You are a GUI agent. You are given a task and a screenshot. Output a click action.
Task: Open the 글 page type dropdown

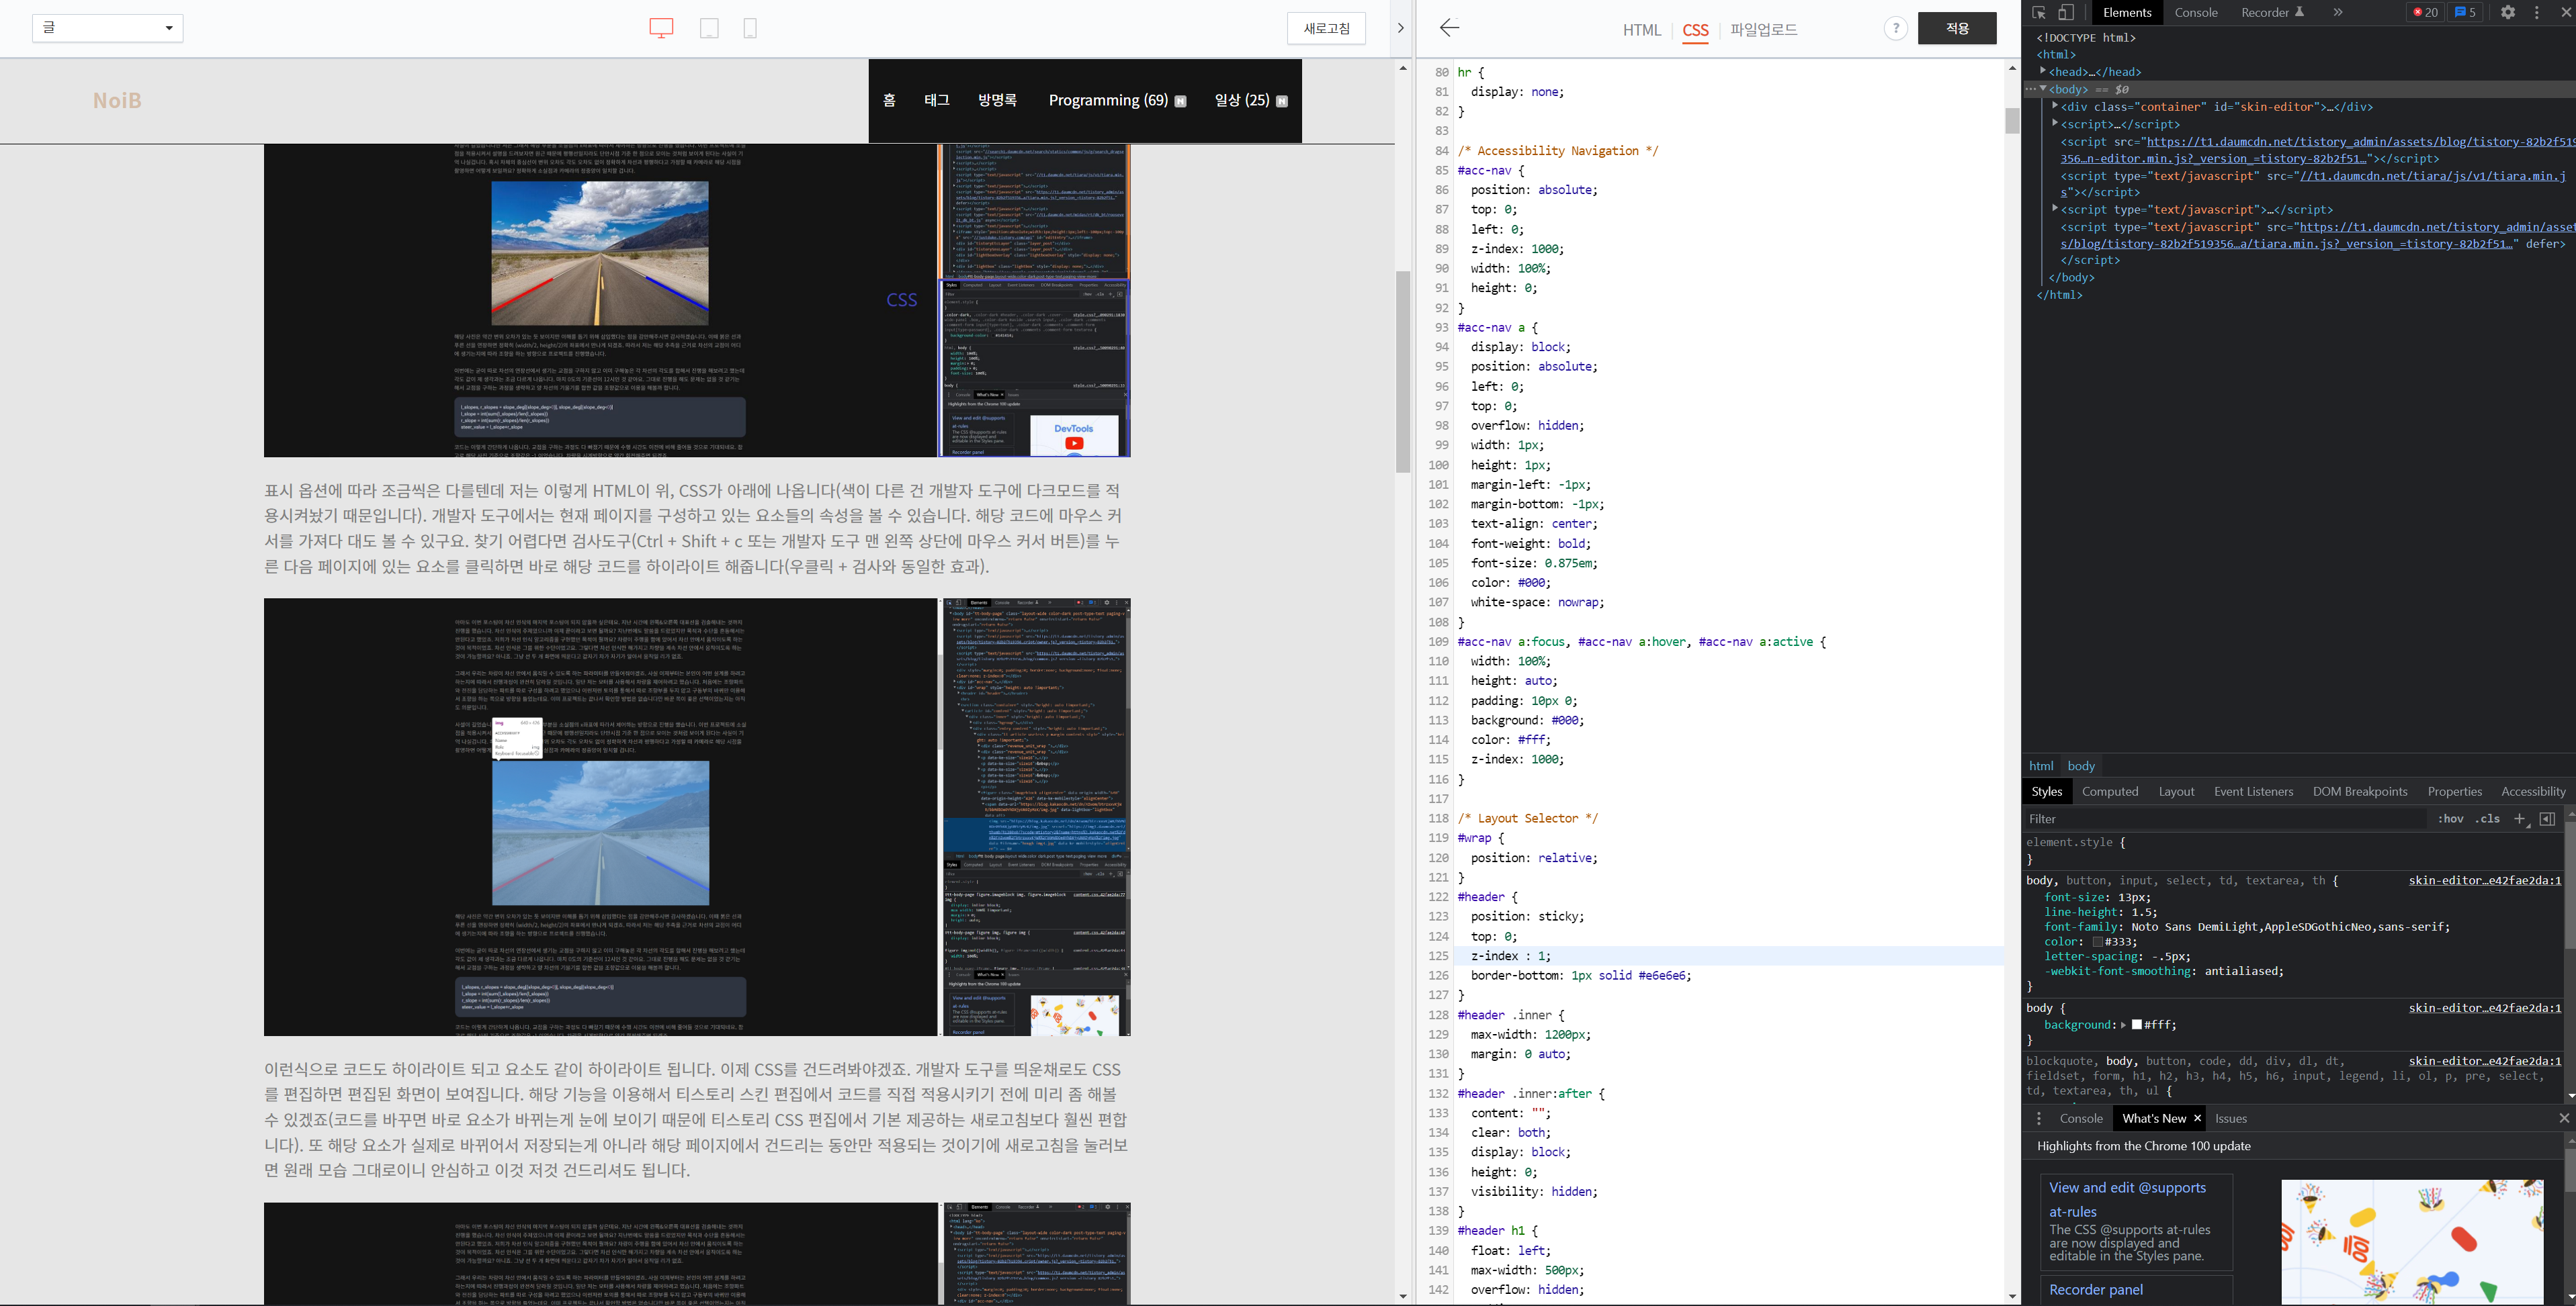coord(108,28)
